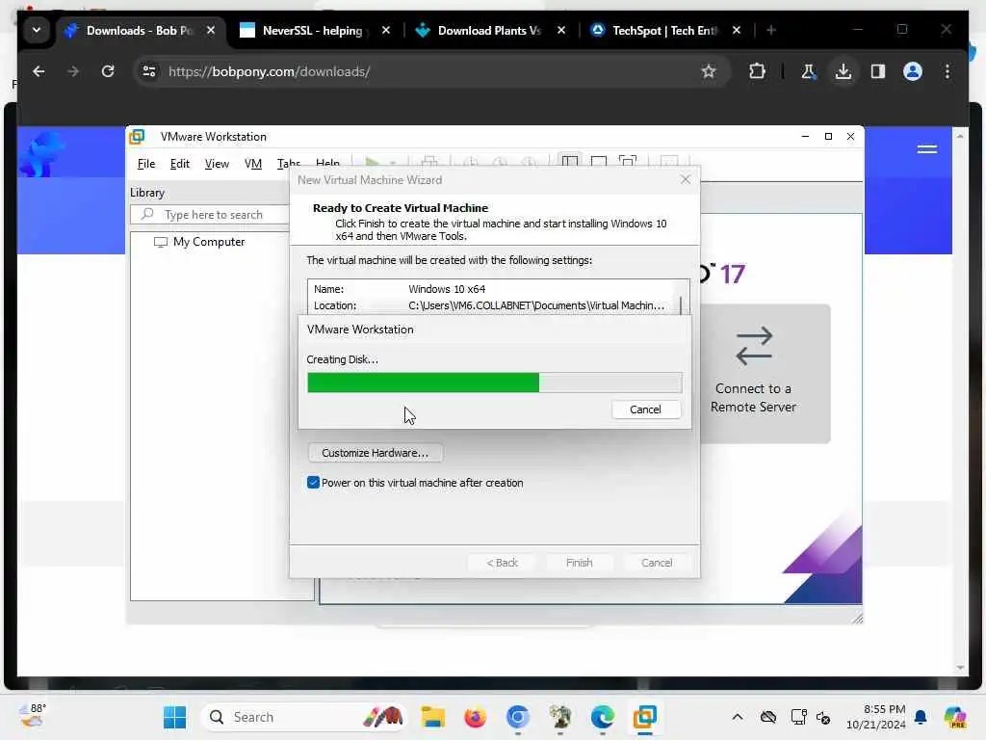Viewport: 986px width, 740px height.
Task: Open Chrome from the taskbar
Action: (x=517, y=717)
